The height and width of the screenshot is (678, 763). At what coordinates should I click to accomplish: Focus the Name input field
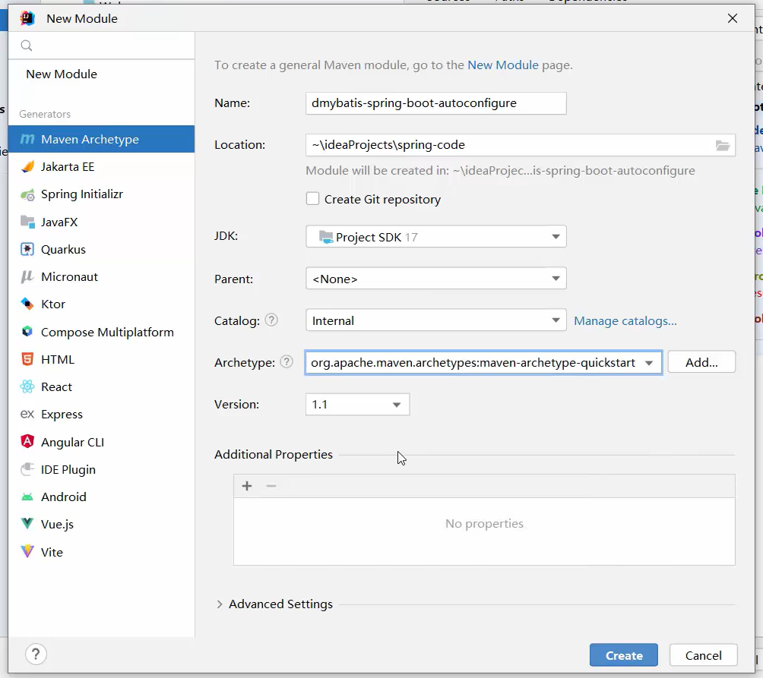tap(436, 103)
